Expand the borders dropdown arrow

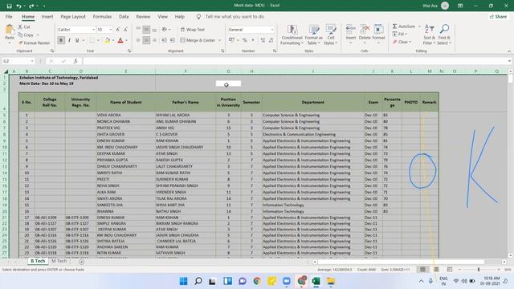click(x=98, y=40)
